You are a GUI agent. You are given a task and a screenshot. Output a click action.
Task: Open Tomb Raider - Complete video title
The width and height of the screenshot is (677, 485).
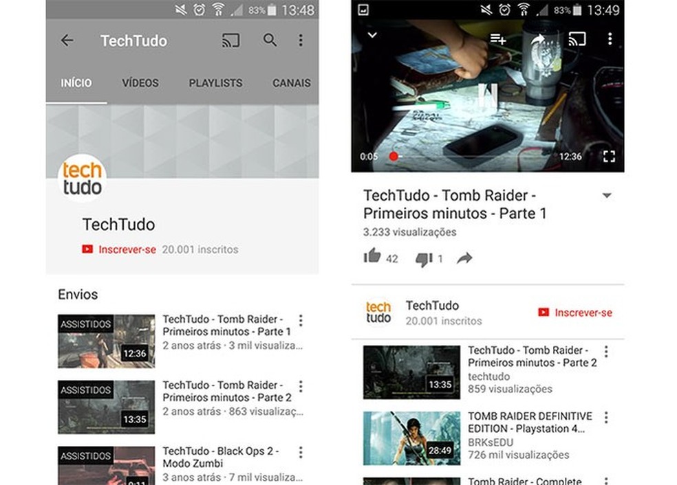point(524,481)
